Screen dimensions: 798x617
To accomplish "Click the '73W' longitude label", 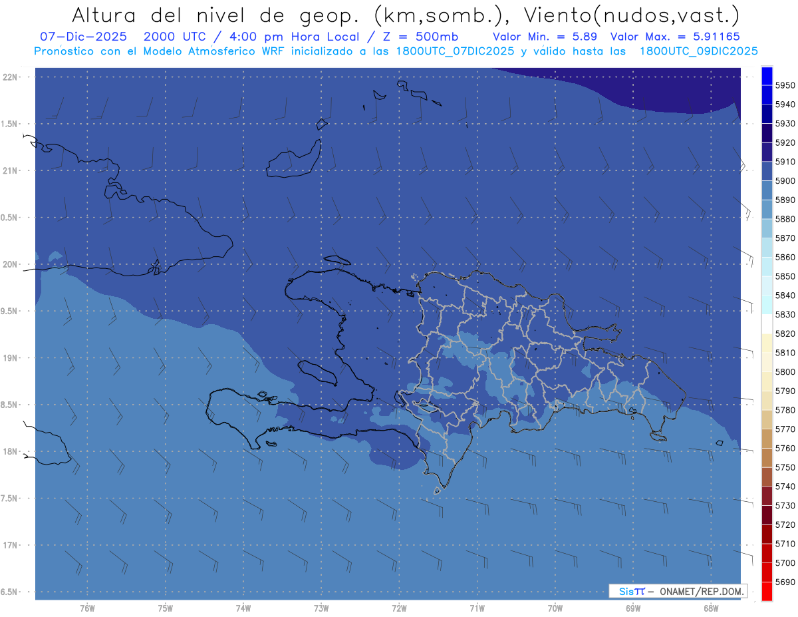I will [321, 608].
